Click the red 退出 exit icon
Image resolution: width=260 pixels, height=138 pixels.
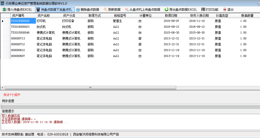(224, 9)
